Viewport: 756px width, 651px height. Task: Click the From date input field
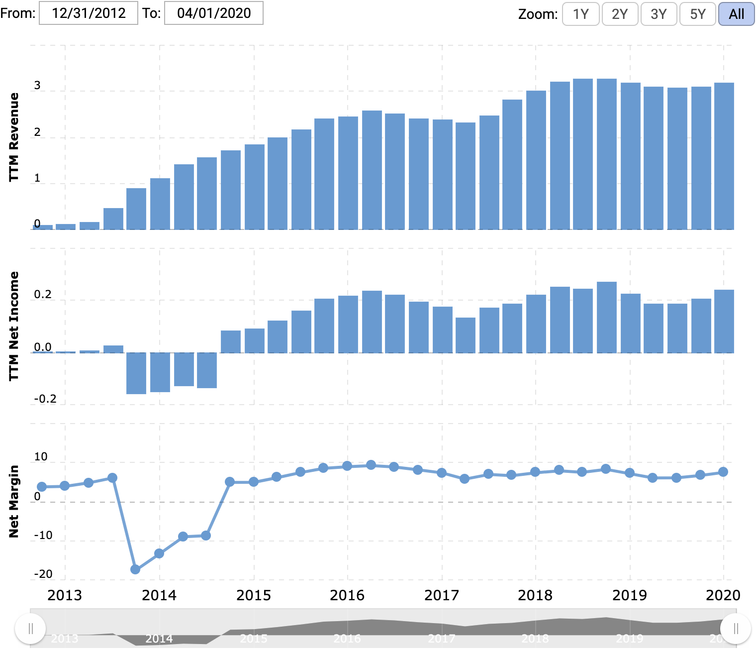[89, 13]
